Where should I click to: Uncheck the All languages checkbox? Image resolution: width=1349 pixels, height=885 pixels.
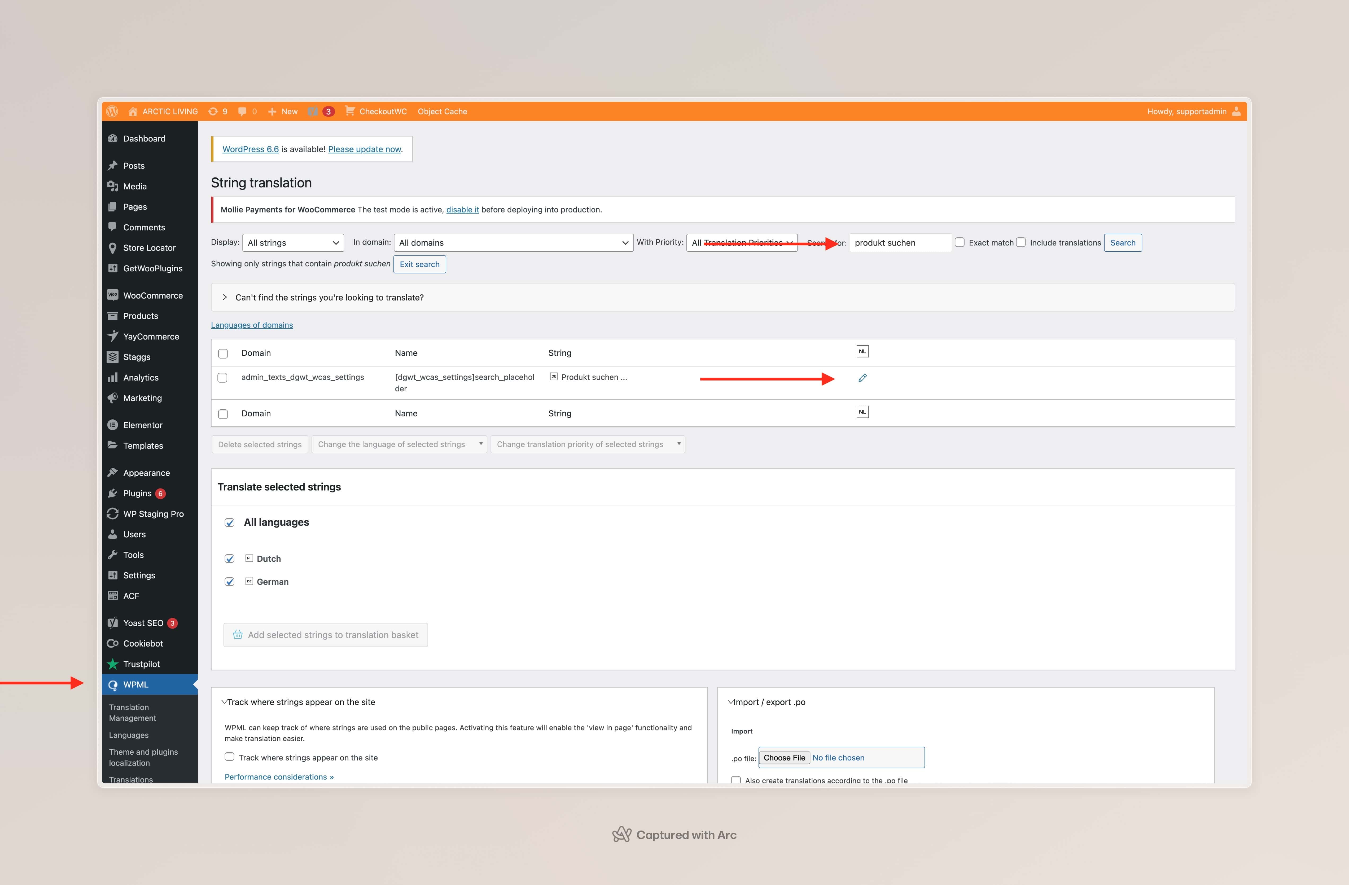pyautogui.click(x=229, y=522)
